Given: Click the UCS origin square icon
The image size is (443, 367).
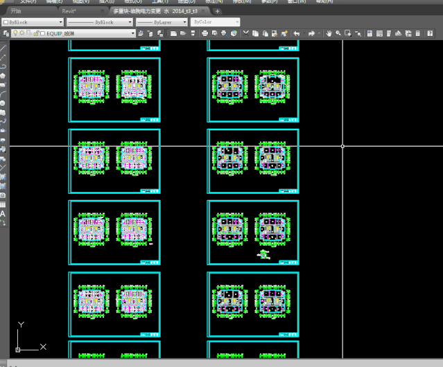Looking at the screenshot, I should pos(18,350).
